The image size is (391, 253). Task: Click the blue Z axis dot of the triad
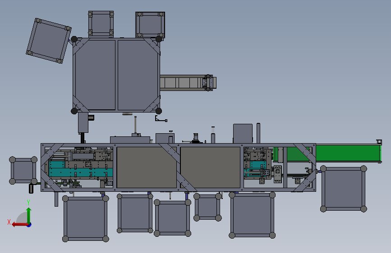(x=29, y=225)
